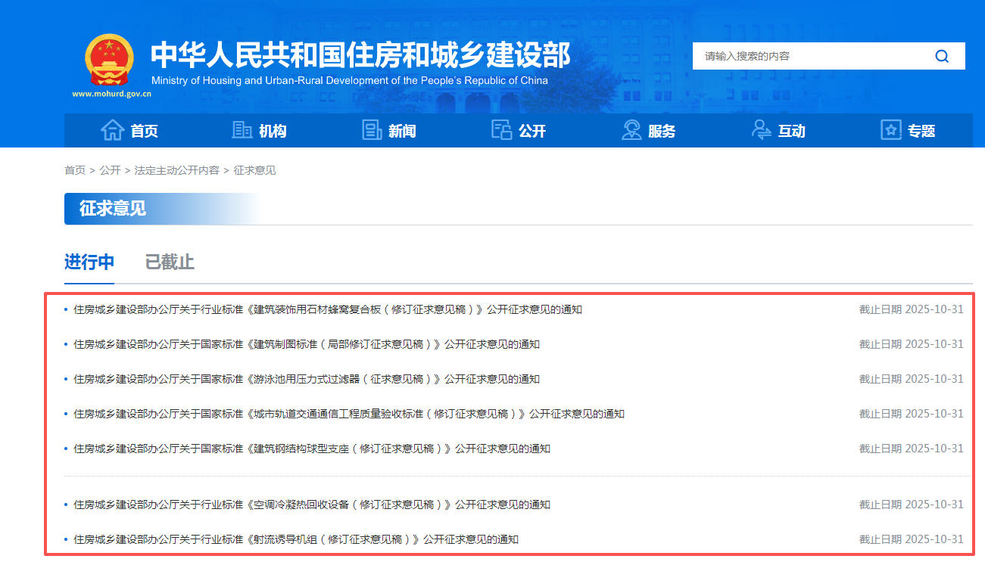985x562 pixels.
Task: Click the 专题 star icon
Action: (x=891, y=130)
